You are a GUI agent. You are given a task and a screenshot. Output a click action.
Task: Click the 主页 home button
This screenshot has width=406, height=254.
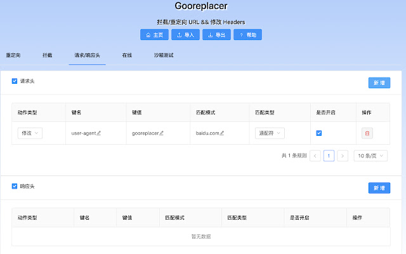(154, 35)
